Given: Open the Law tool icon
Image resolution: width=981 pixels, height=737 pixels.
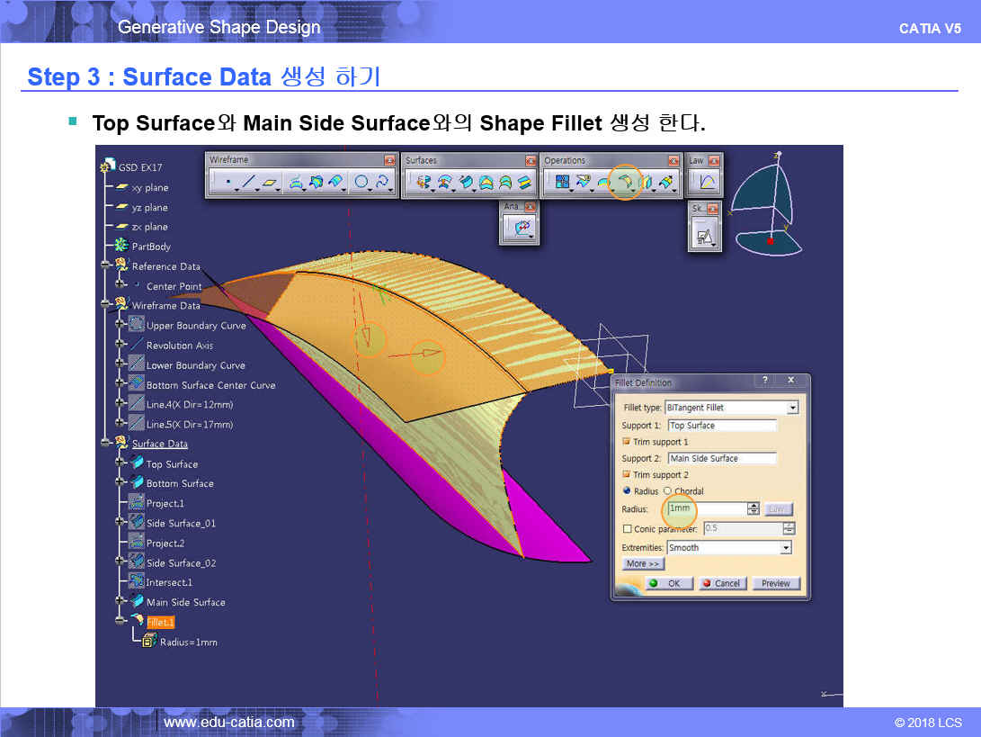Looking at the screenshot, I should pyautogui.click(x=706, y=183).
